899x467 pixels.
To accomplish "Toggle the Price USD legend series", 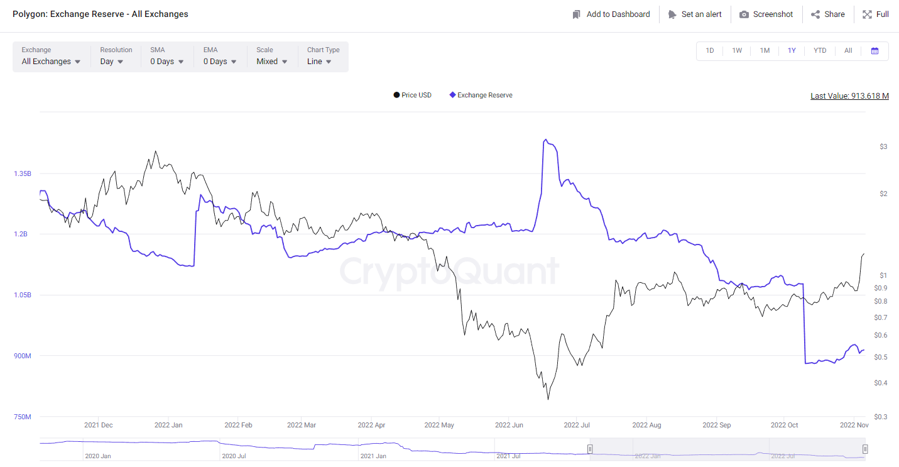I will tap(412, 96).
